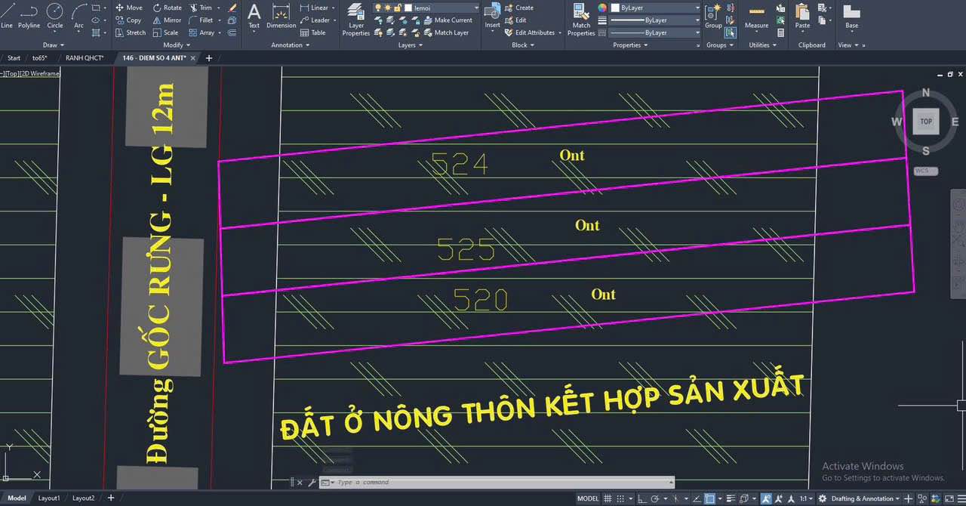The height and width of the screenshot is (506, 966).
Task: Open the 146 - DIEM SO 4 ANT drawing tab
Action: pos(156,57)
